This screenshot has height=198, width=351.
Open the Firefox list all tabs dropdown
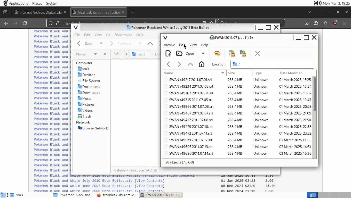click(309, 12)
